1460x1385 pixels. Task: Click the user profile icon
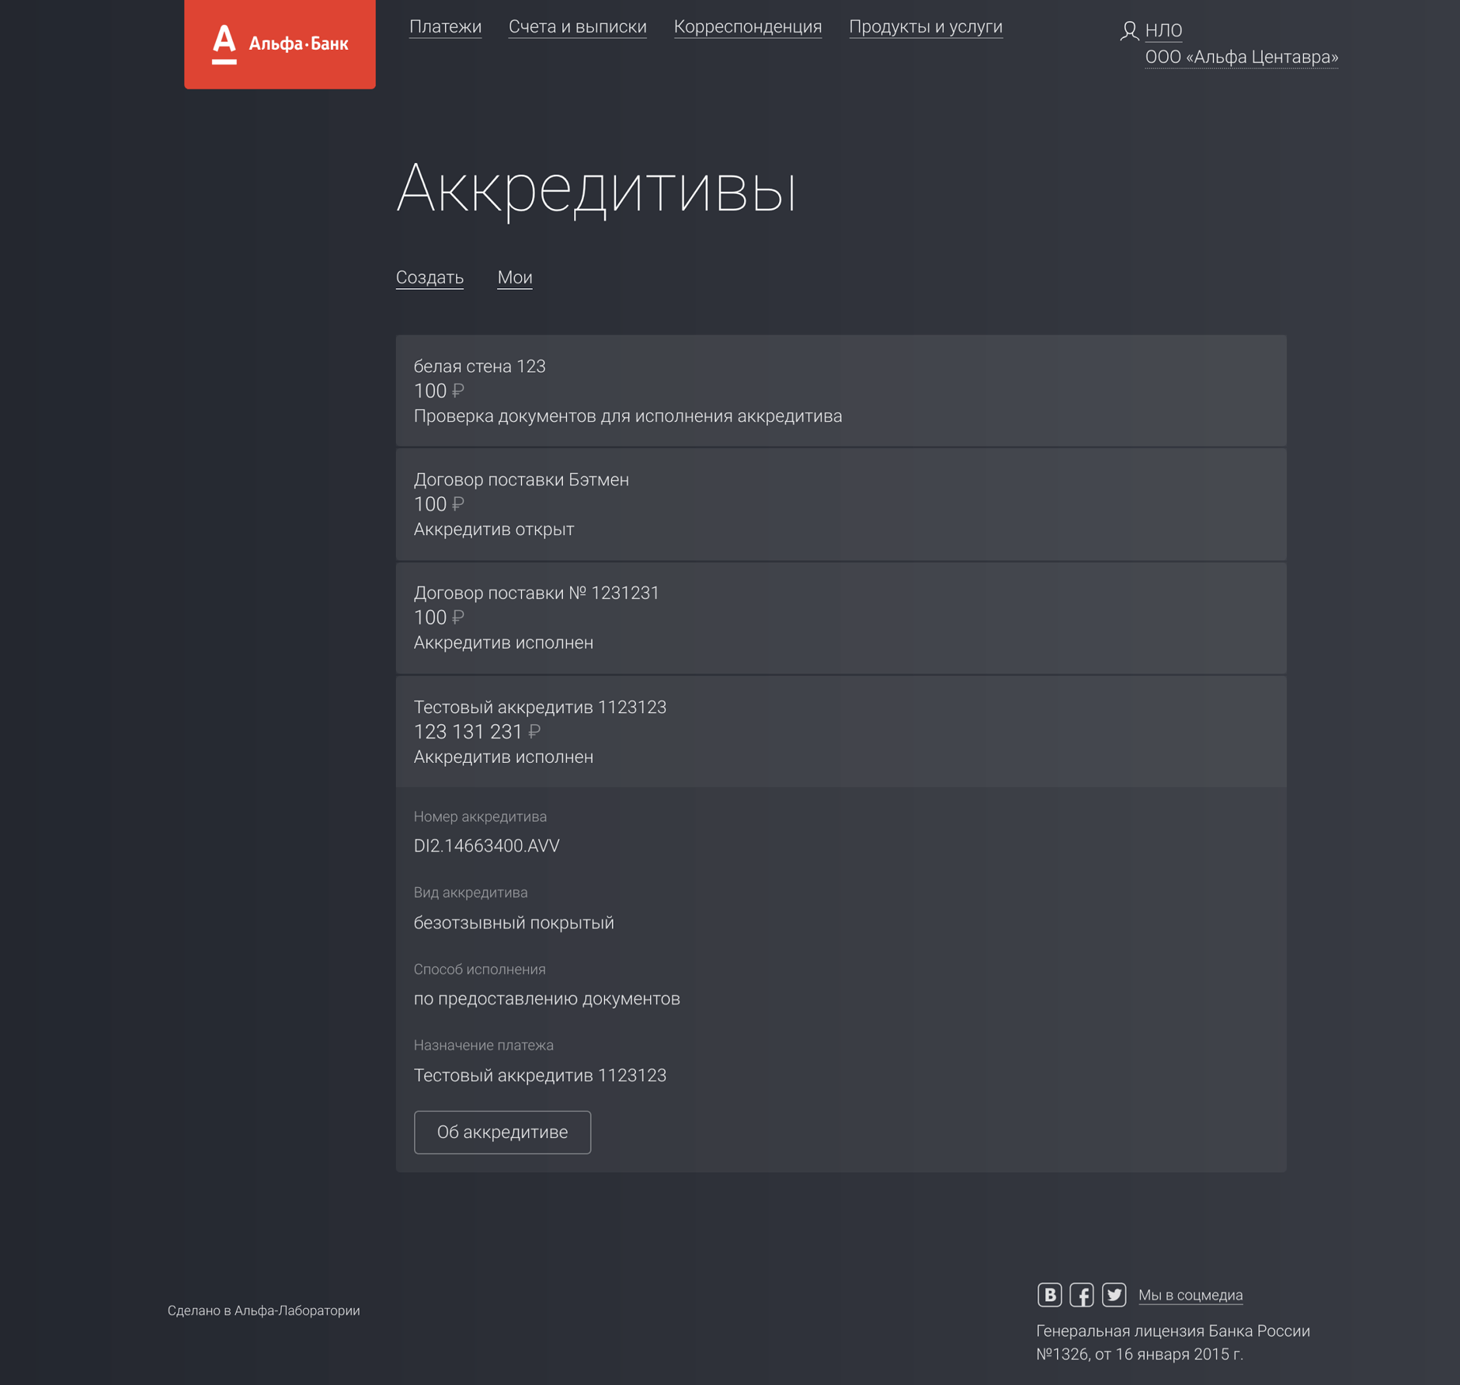(x=1129, y=31)
